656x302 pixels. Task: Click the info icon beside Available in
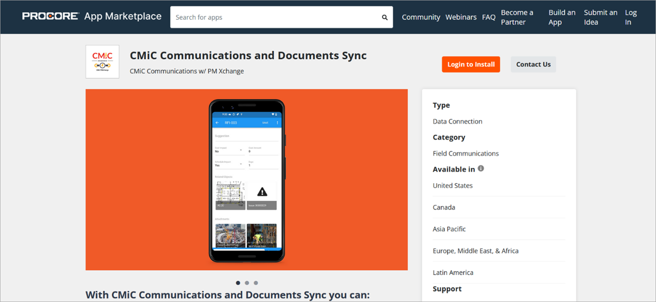(481, 168)
